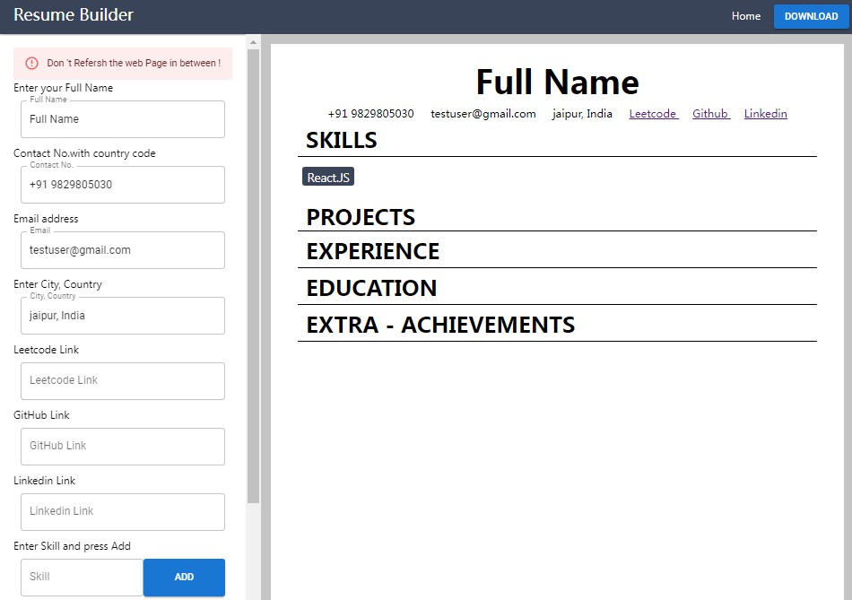The height and width of the screenshot is (600, 852).
Task: Click the Full Name input field
Action: click(x=122, y=118)
